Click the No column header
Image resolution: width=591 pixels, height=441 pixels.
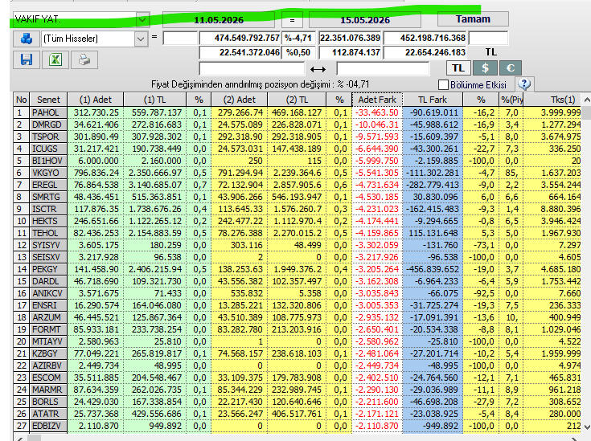(22, 100)
